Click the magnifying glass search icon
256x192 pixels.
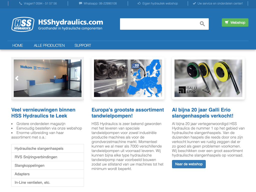[202, 24]
